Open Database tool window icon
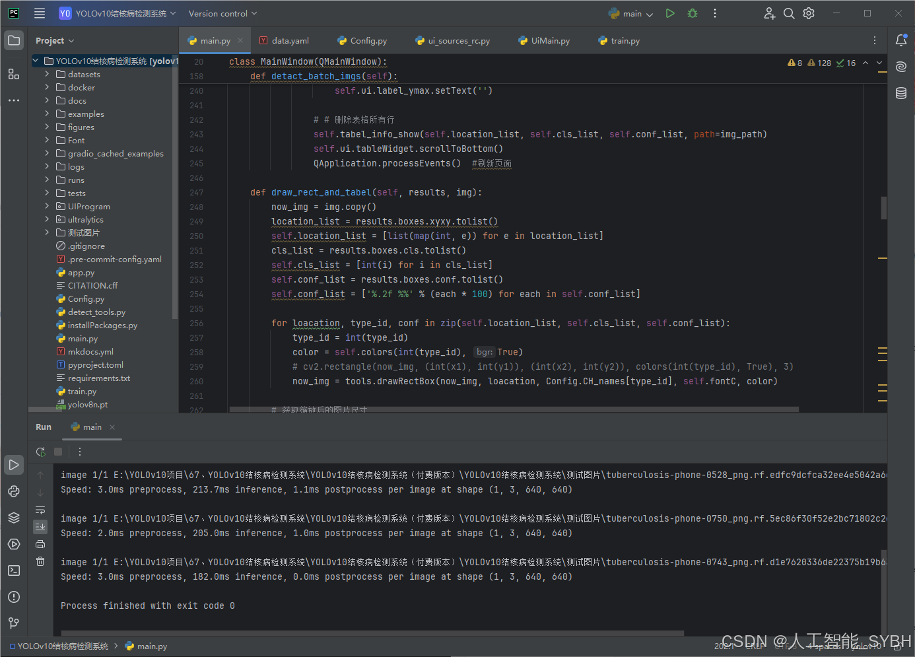Screen dimensions: 915x657 click(x=901, y=93)
